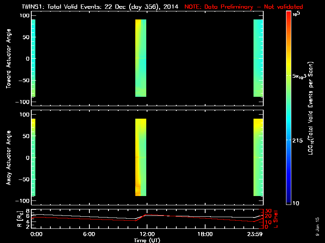Click the central data strip in the Toward Actuator Angle panel
Screen dimensions: 325x243
pyautogui.click(x=141, y=58)
